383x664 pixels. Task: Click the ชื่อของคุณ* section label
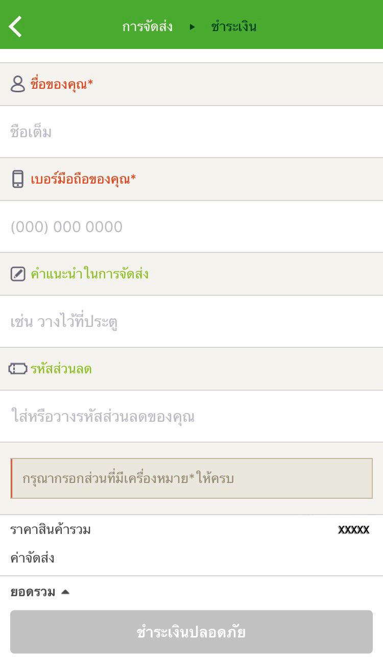click(61, 84)
